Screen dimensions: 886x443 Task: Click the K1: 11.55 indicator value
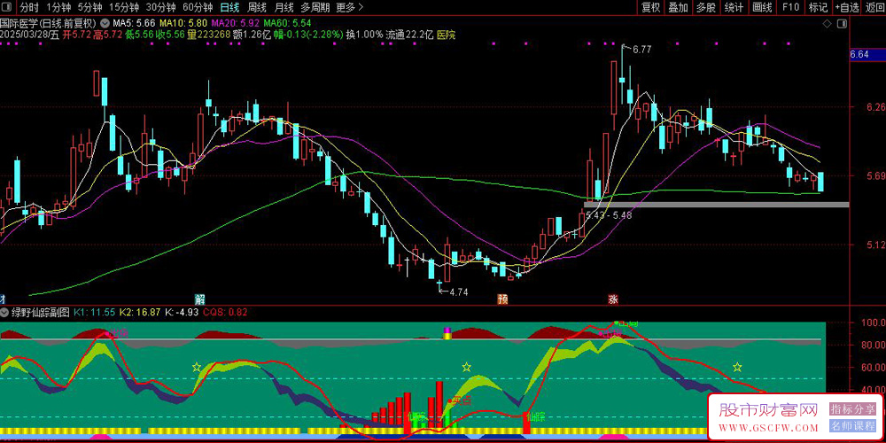[96, 312]
